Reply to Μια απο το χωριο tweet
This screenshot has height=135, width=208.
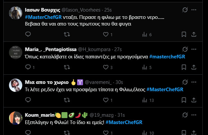pos(28,101)
